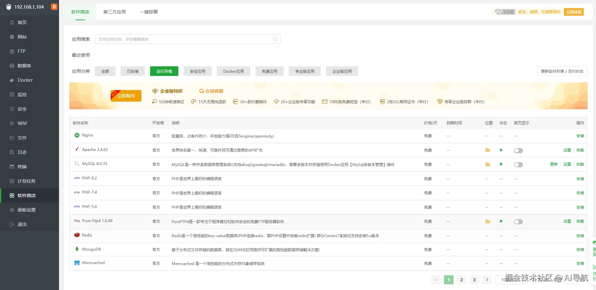Toggle Apache home page display switch

coord(518,151)
